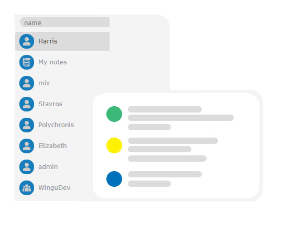Focus the name search field
The image size is (283, 225).
click(64, 22)
